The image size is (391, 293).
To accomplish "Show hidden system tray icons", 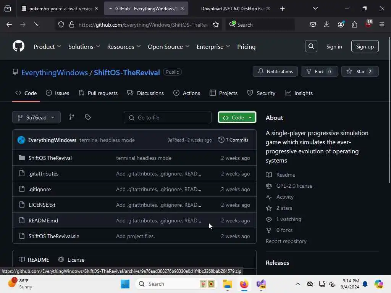I will pyautogui.click(x=298, y=284).
